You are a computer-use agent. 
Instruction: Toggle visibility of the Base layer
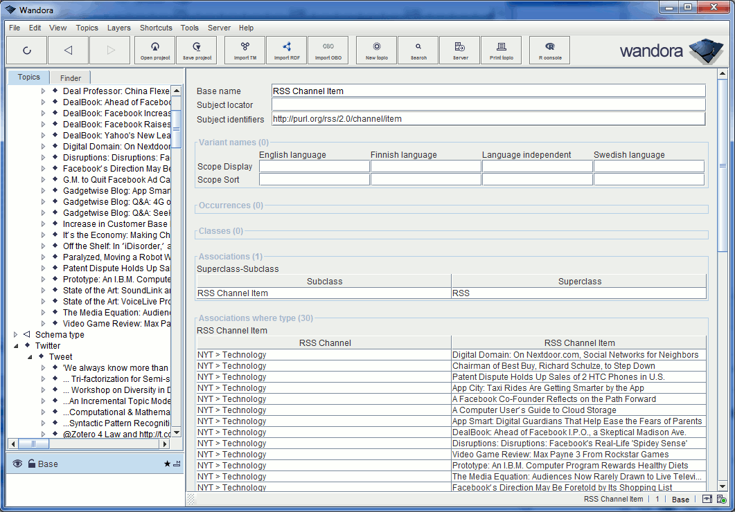(x=18, y=464)
